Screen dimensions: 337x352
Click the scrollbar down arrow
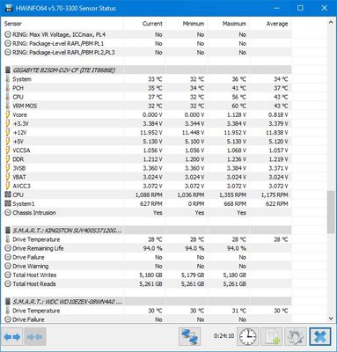pyautogui.click(x=331, y=319)
